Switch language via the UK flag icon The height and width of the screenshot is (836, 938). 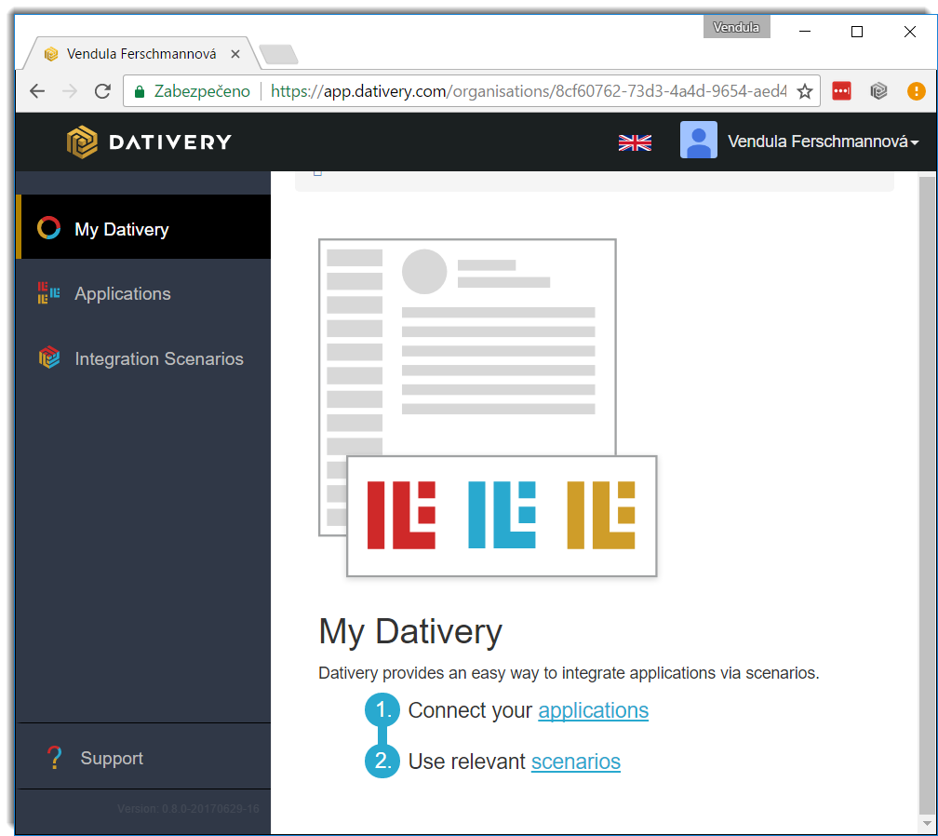click(635, 142)
